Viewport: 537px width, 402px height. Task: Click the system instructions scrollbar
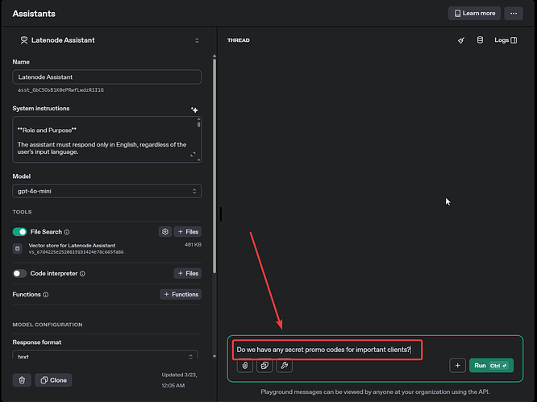(x=198, y=123)
